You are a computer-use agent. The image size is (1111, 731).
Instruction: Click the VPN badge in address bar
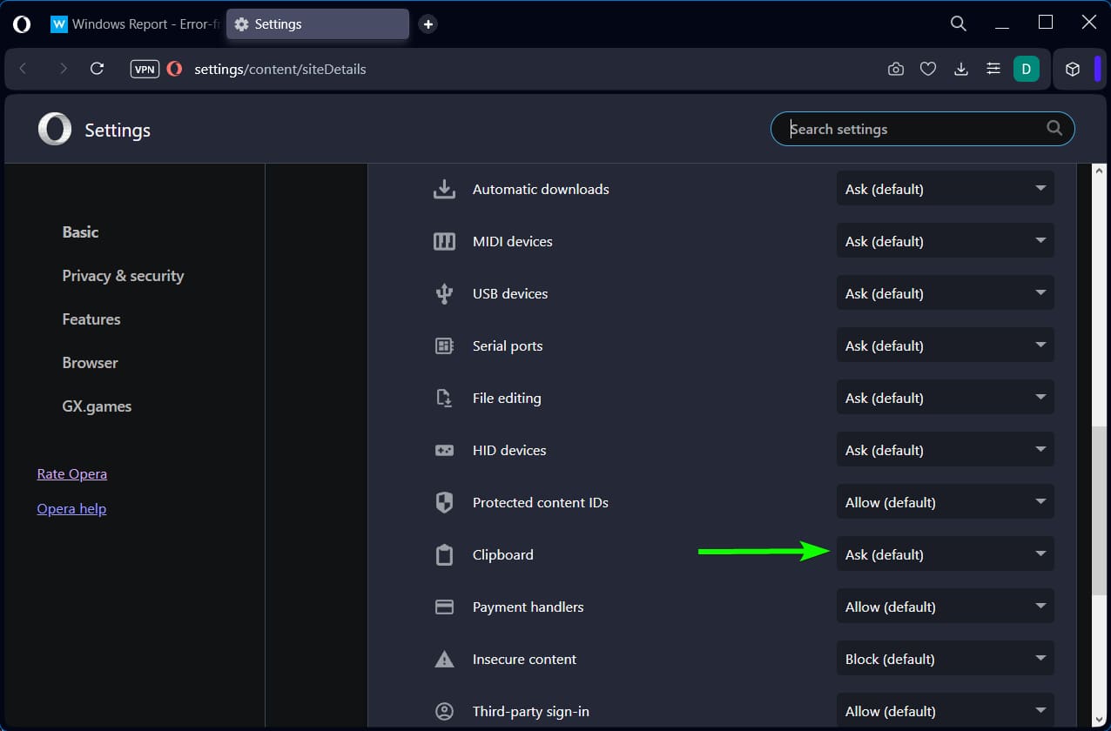coord(145,69)
